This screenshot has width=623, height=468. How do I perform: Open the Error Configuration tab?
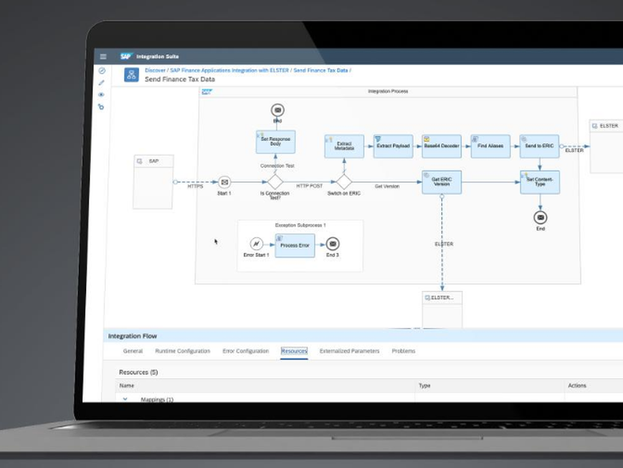click(x=245, y=351)
